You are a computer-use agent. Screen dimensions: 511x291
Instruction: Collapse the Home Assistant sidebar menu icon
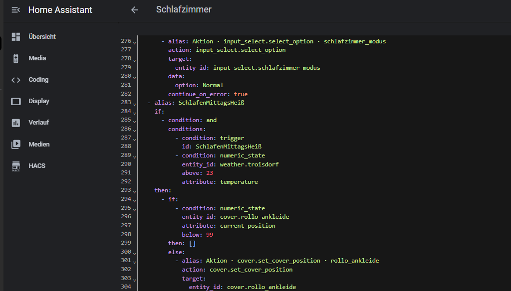point(15,10)
